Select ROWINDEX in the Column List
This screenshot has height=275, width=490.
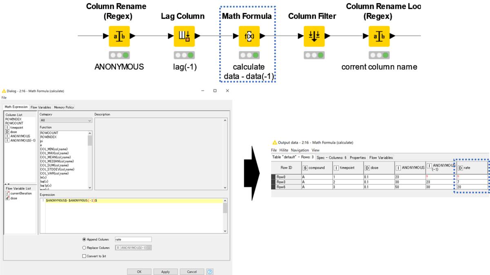pyautogui.click(x=13, y=119)
